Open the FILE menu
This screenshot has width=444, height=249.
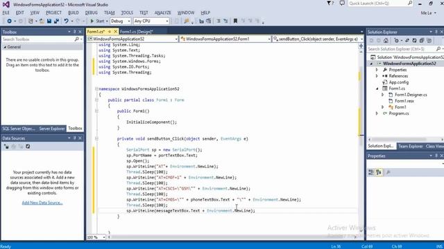[x=6, y=12]
